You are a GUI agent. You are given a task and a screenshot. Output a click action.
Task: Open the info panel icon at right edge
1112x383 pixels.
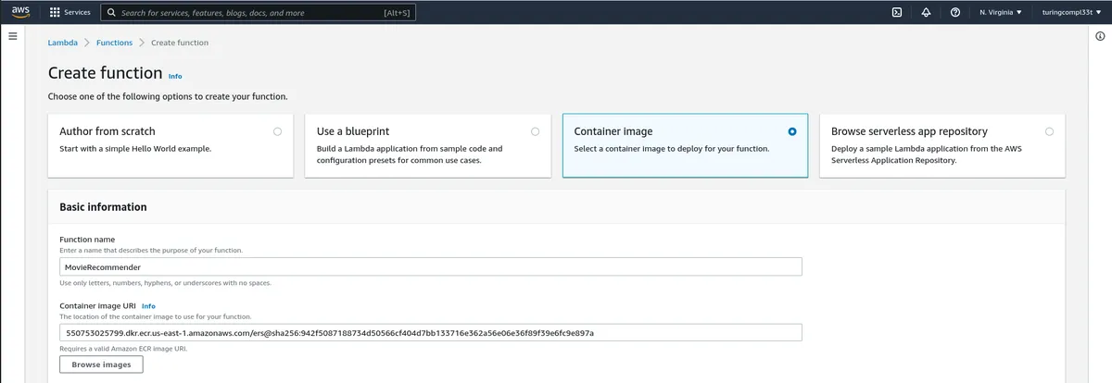pyautogui.click(x=1100, y=36)
